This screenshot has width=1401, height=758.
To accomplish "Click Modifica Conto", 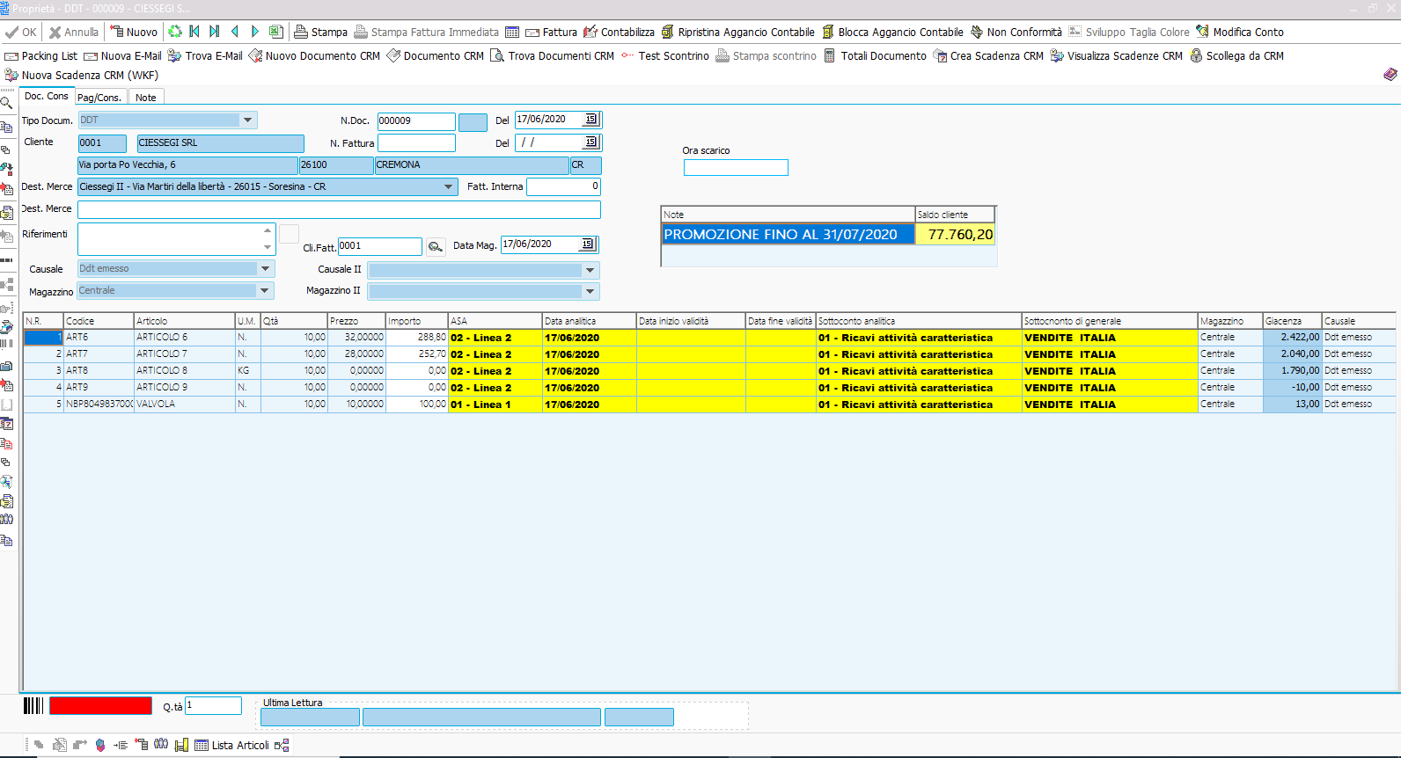I will click(1240, 32).
